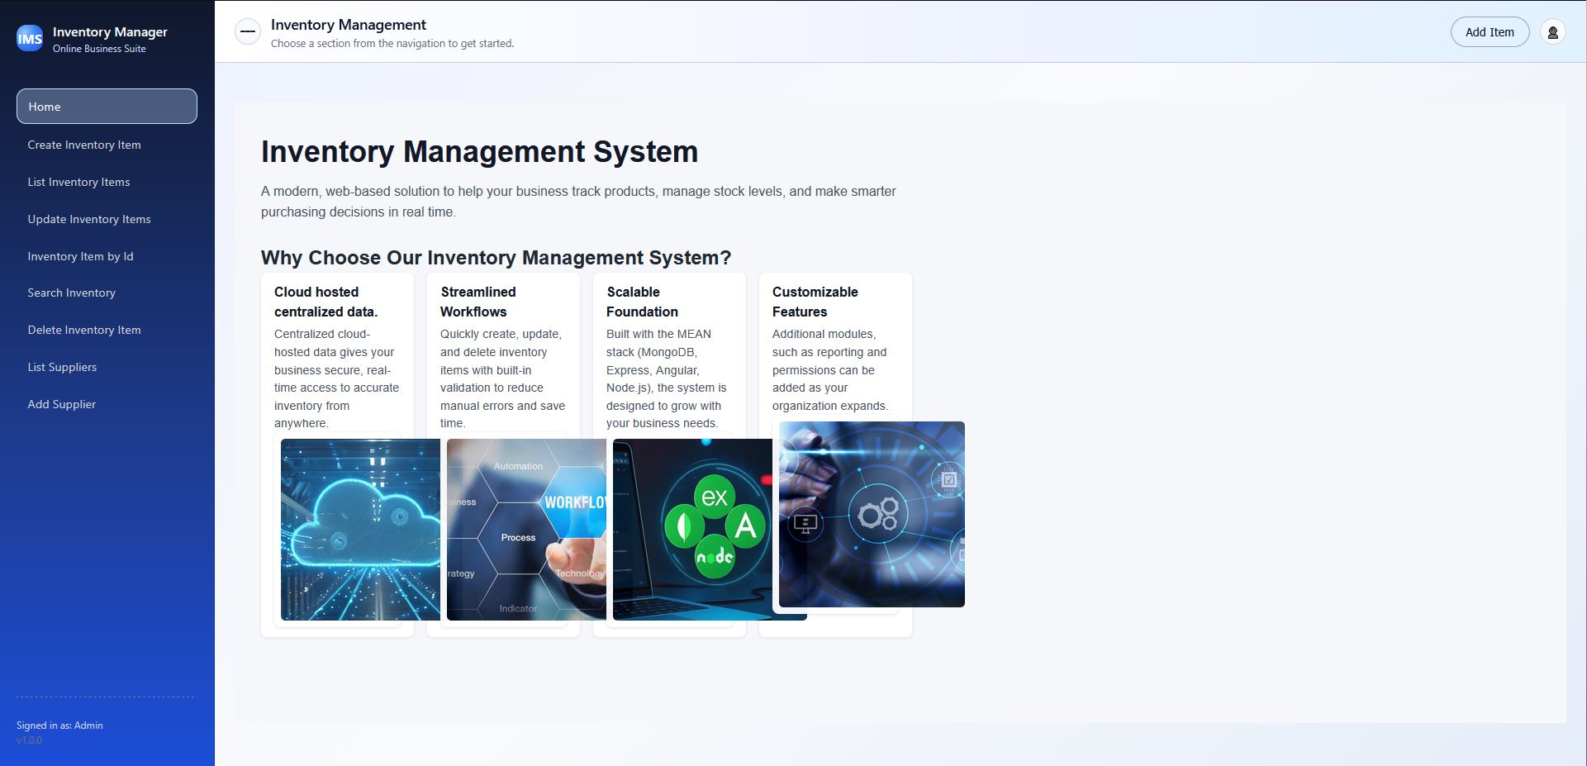Screen dimensions: 1587x766
Task: Collapse the sidebar using the minus icon
Action: pyautogui.click(x=246, y=31)
